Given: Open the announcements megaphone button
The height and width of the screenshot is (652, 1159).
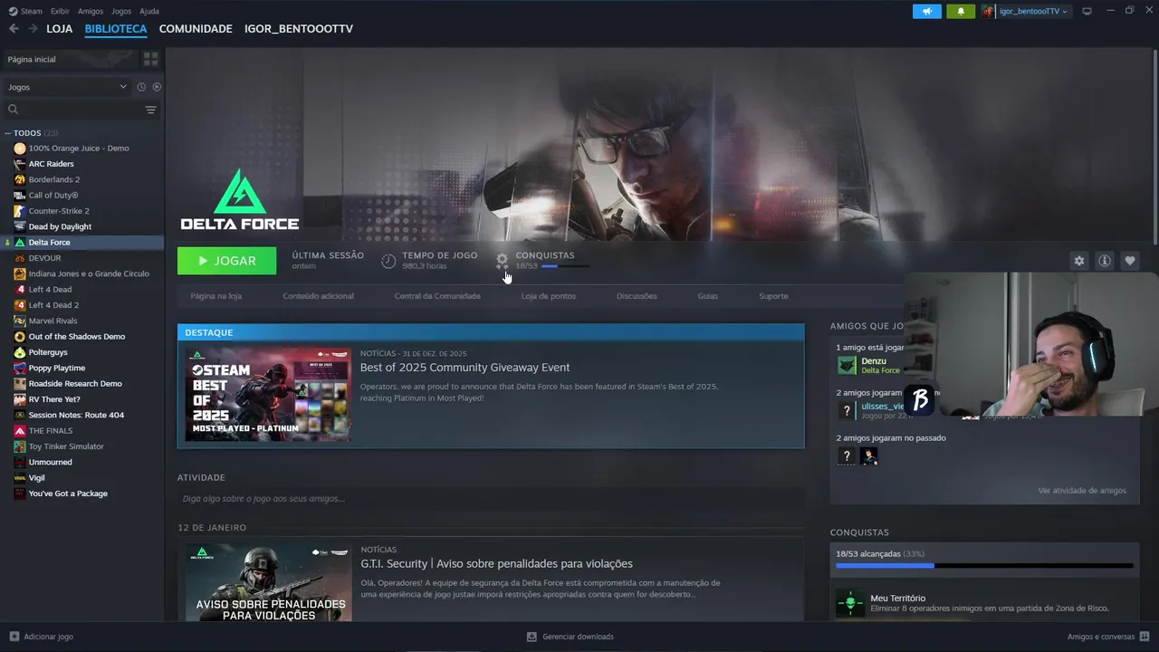Looking at the screenshot, I should (926, 11).
